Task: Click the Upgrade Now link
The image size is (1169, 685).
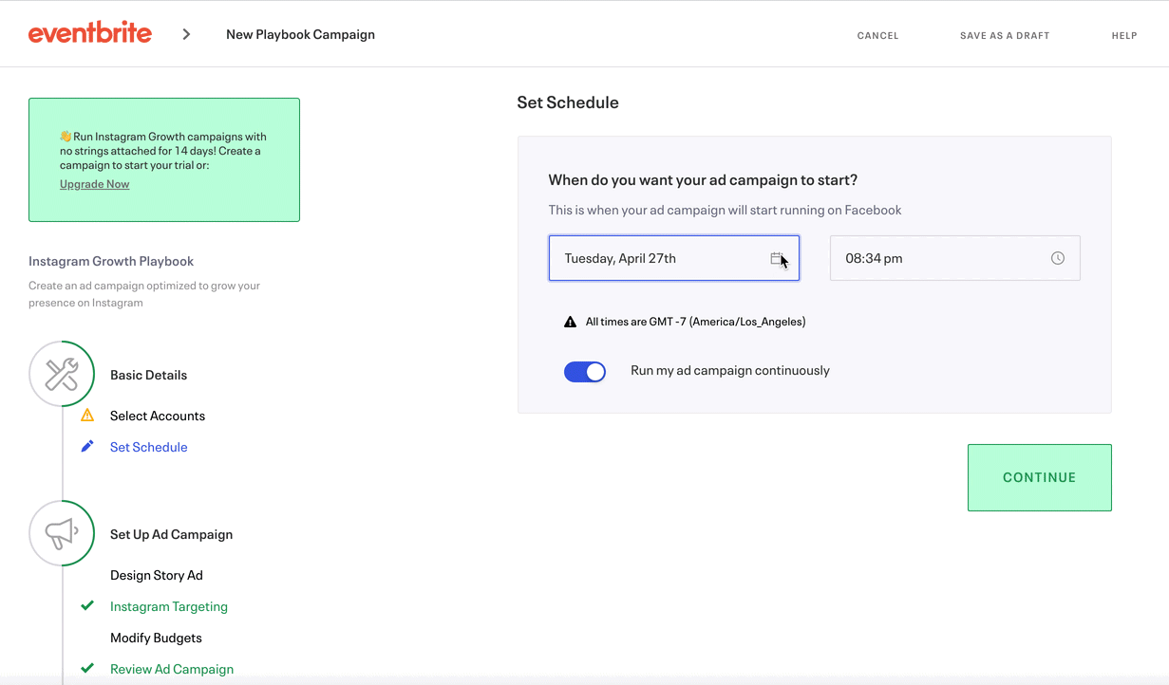Action: pos(94,184)
